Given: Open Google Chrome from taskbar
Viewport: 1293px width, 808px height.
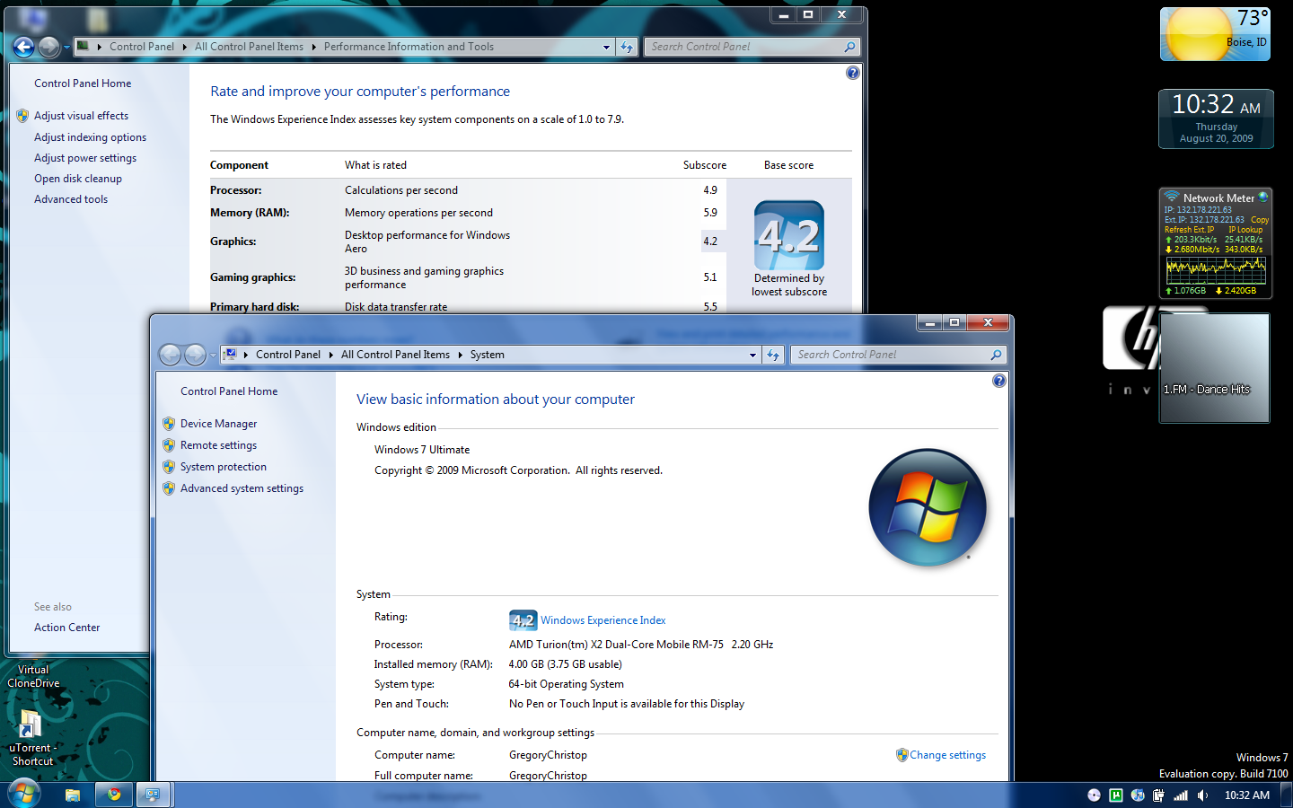Looking at the screenshot, I should pyautogui.click(x=114, y=795).
